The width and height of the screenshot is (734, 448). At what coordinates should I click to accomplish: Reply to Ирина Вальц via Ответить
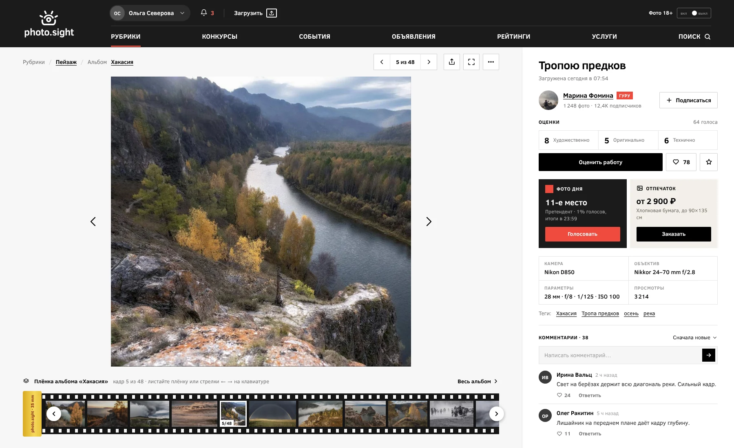click(x=590, y=395)
